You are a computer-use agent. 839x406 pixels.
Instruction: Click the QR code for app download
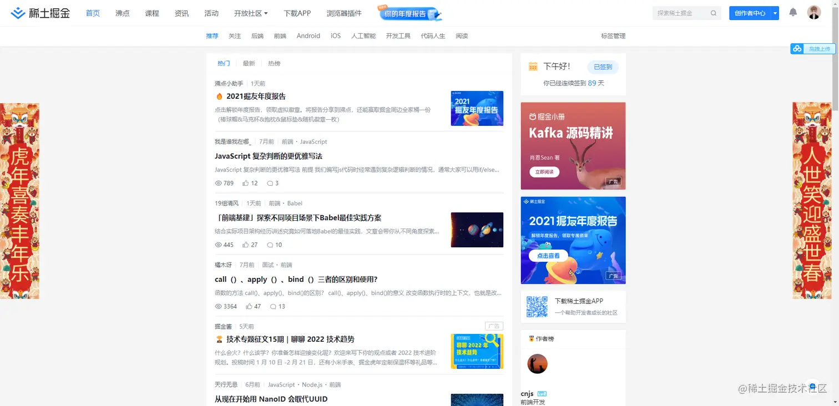pyautogui.click(x=537, y=306)
